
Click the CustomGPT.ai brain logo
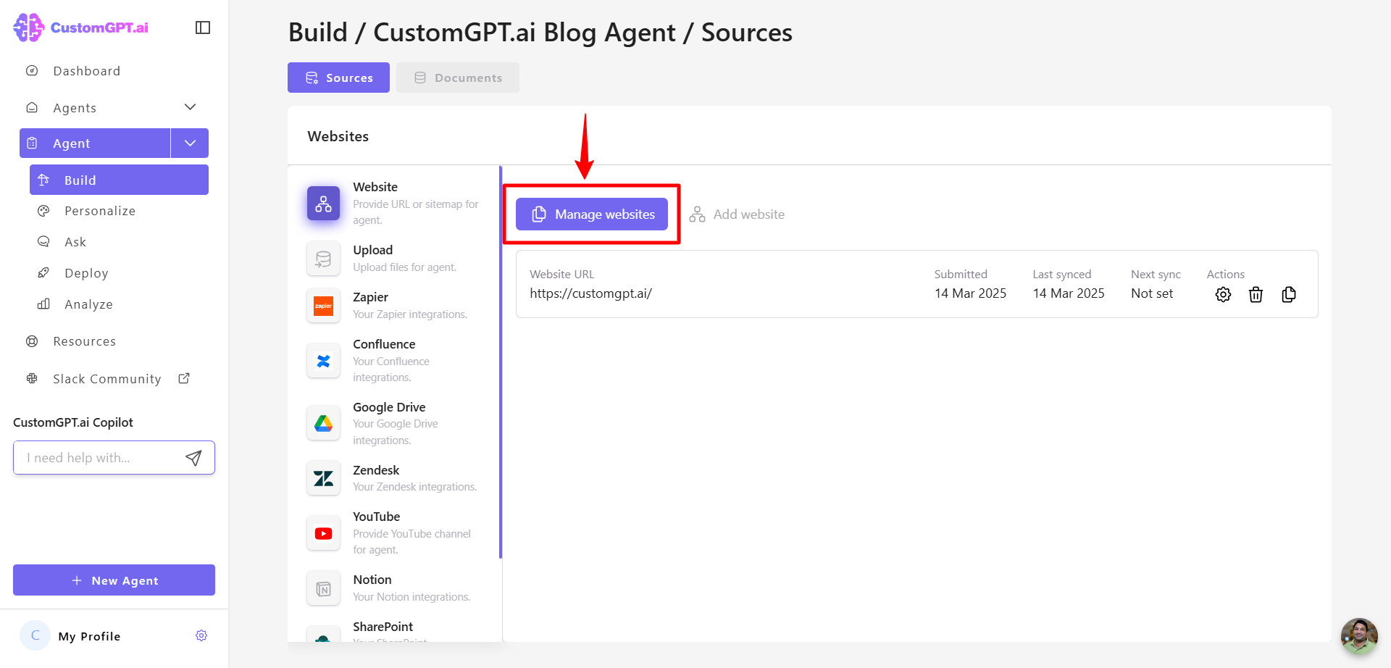tap(28, 28)
